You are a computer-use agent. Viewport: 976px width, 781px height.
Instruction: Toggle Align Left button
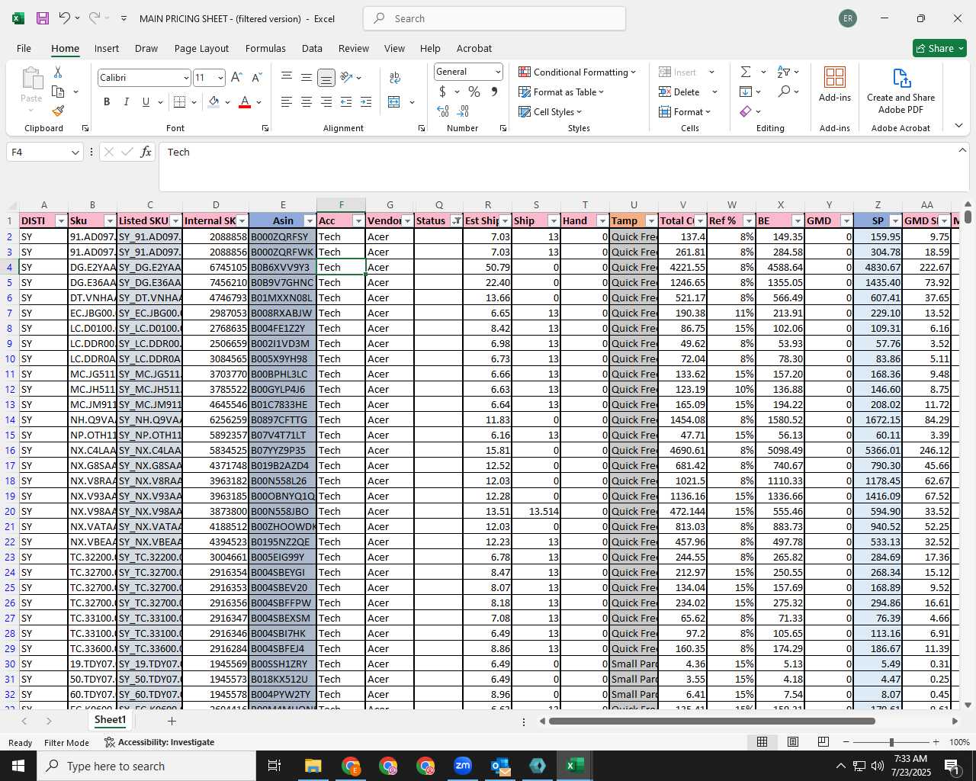(x=287, y=102)
